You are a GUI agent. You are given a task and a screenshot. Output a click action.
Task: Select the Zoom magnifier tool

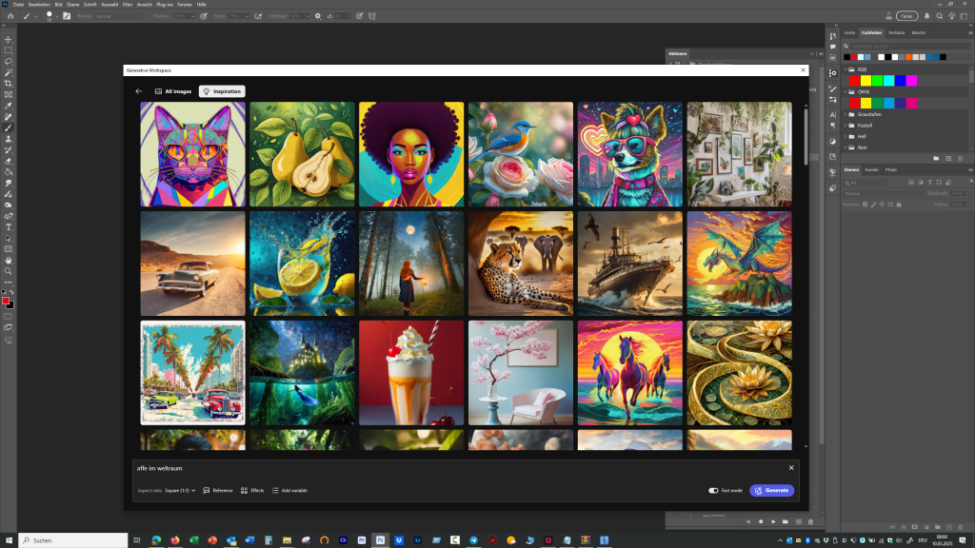[9, 271]
